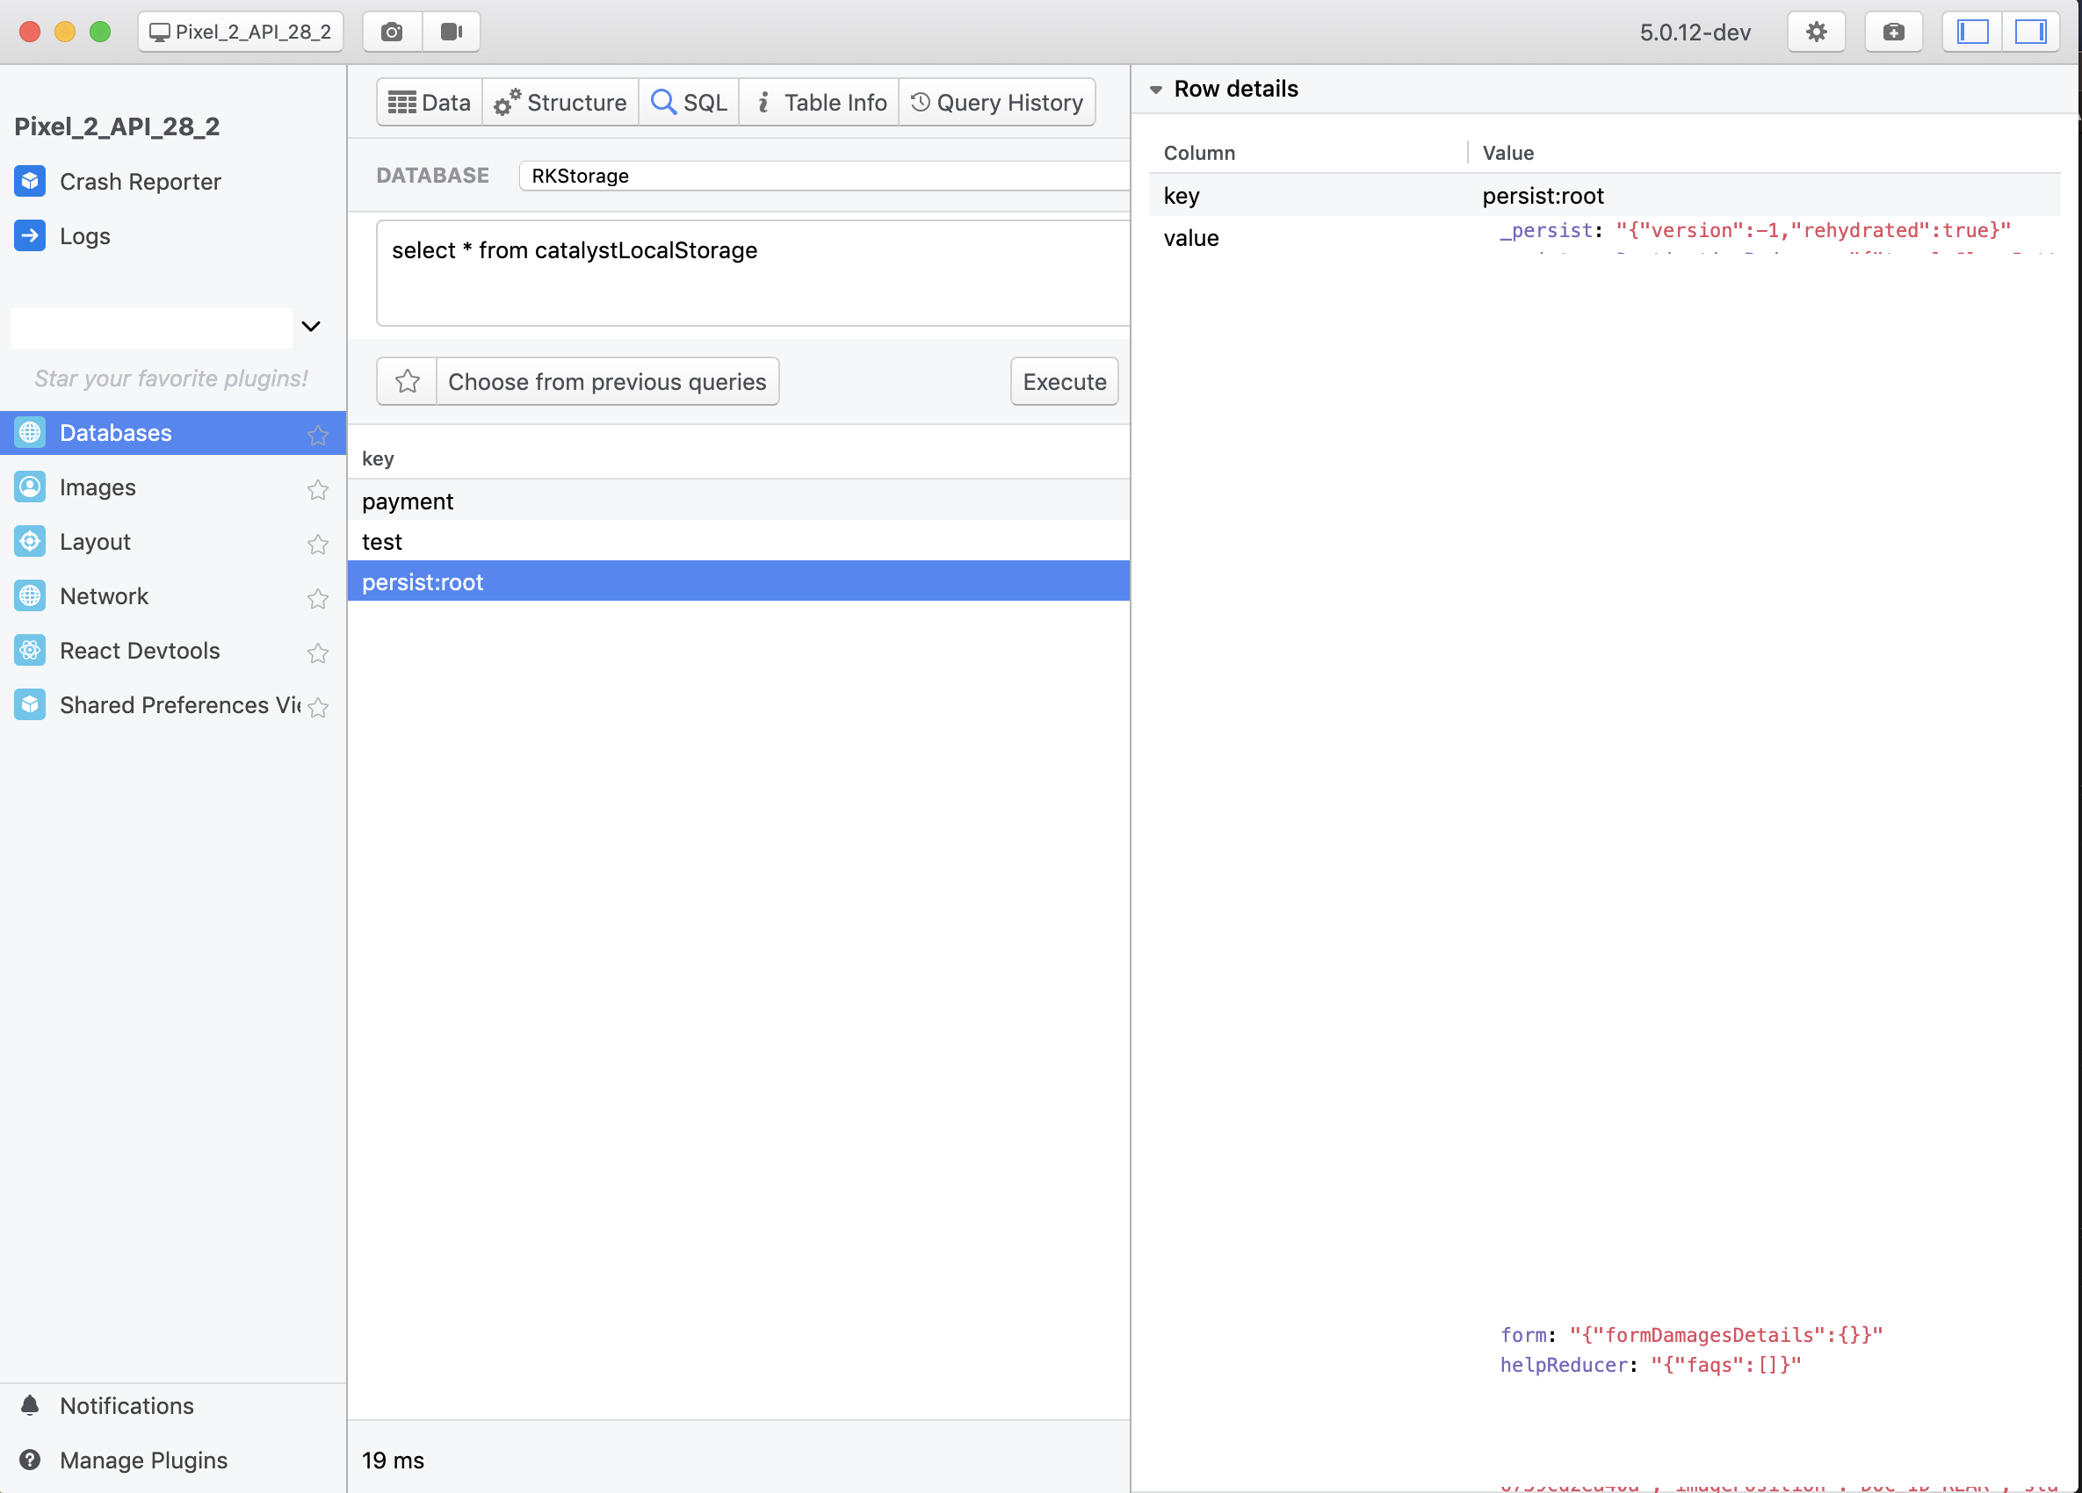This screenshot has height=1493, width=2082.
Task: Start screen recording with the video icon
Action: tap(451, 32)
